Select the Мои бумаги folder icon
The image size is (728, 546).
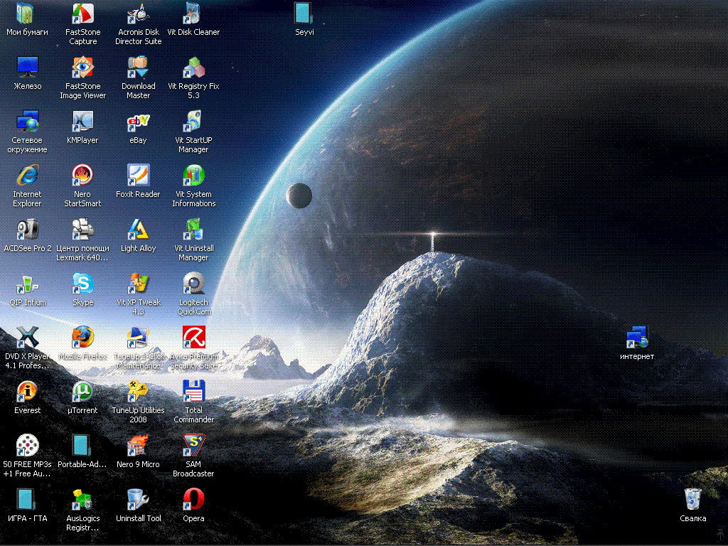27,13
